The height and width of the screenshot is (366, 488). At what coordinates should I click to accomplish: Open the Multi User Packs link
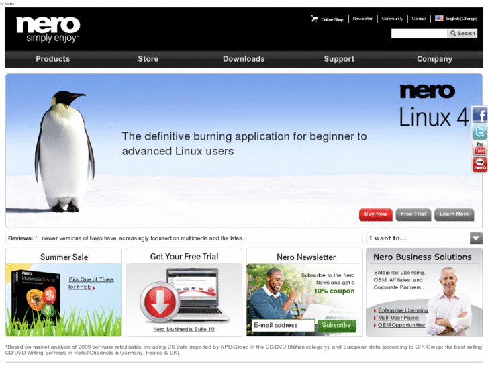[398, 318]
